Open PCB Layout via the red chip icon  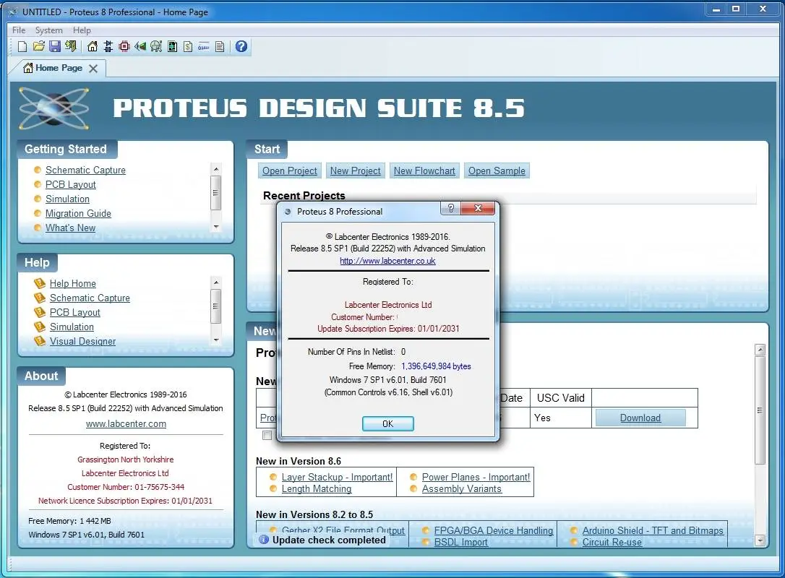click(124, 46)
